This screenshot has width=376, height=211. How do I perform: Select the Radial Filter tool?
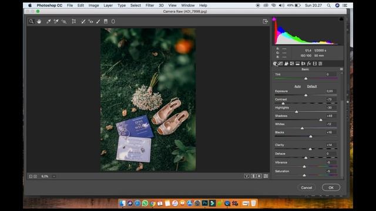[113, 21]
